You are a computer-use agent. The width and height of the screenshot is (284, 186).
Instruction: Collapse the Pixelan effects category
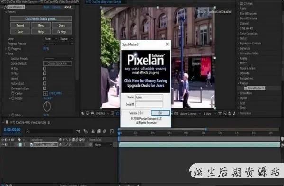(x=238, y=83)
